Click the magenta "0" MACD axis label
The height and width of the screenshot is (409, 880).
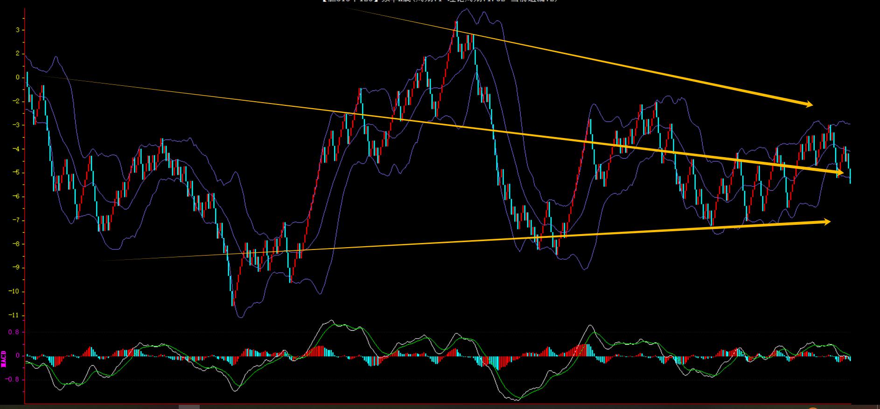[17, 356]
